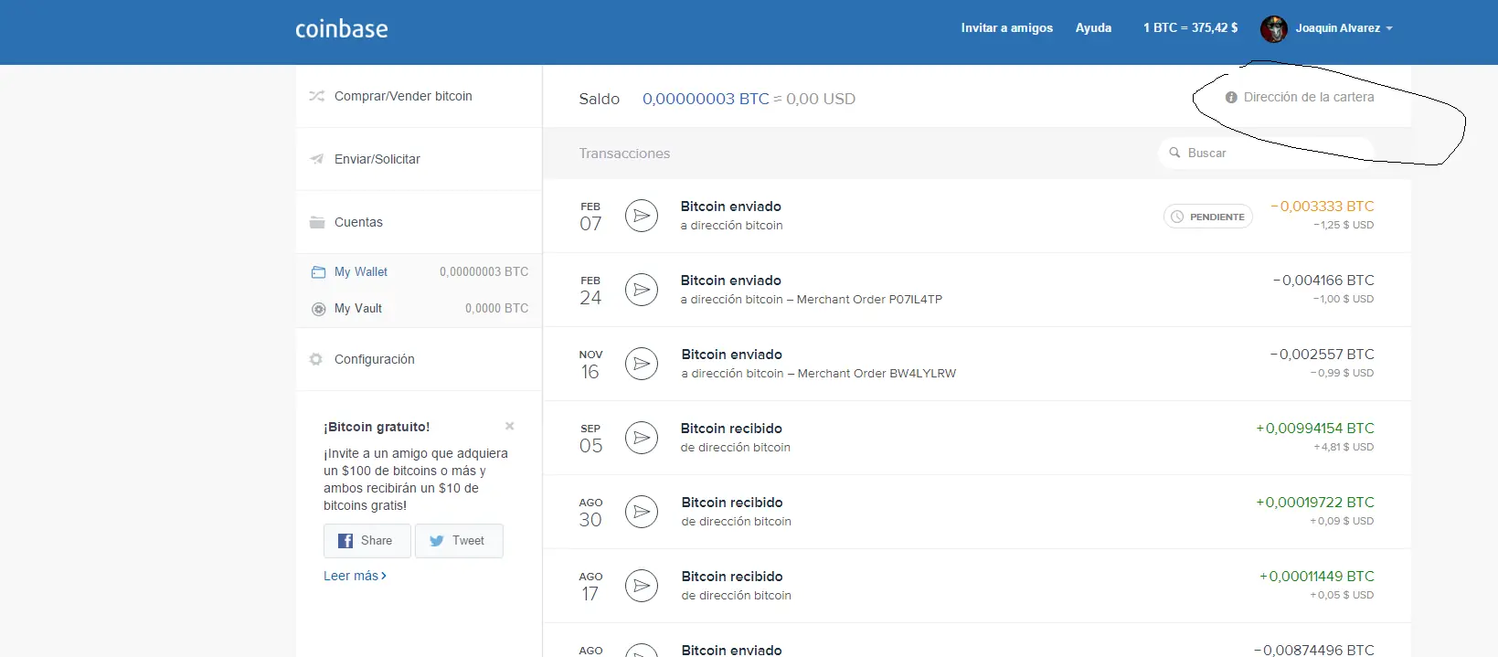Click icon for Sep 05 received transaction
This screenshot has height=657, width=1498.
click(642, 438)
